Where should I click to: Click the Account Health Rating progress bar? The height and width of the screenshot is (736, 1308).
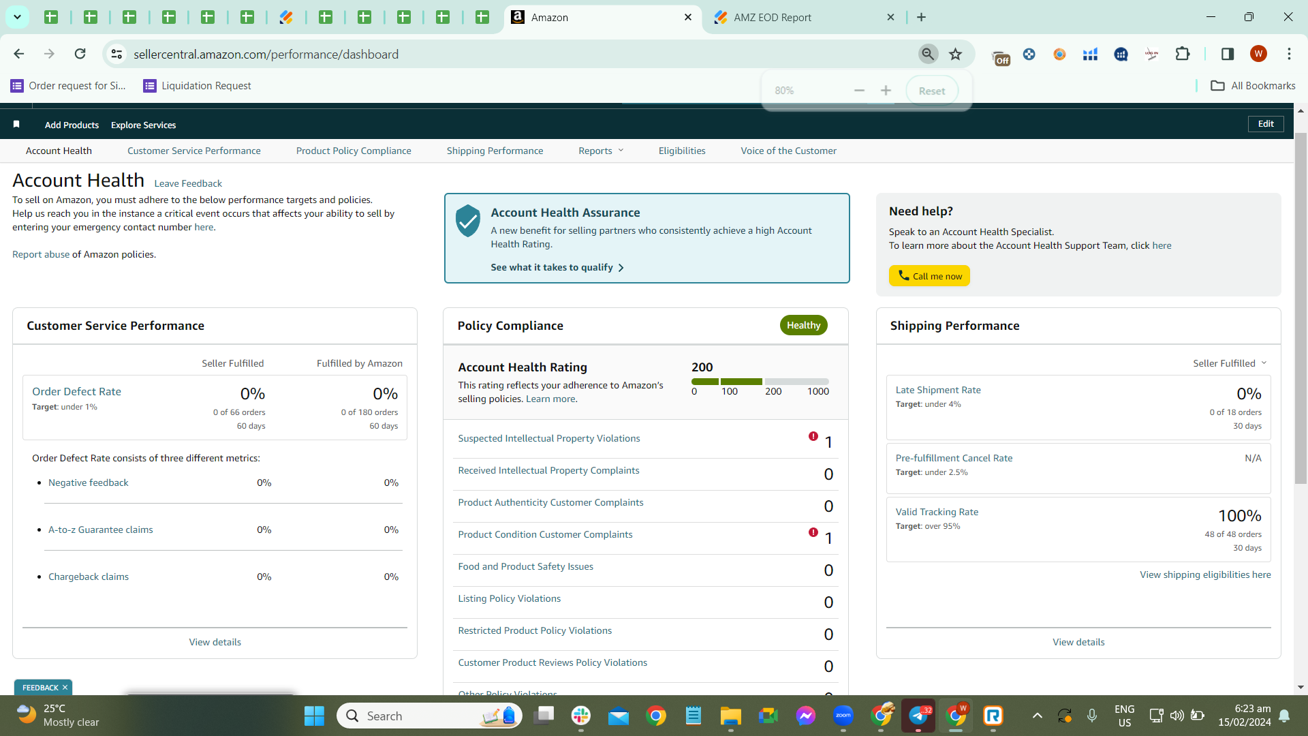coord(760,382)
